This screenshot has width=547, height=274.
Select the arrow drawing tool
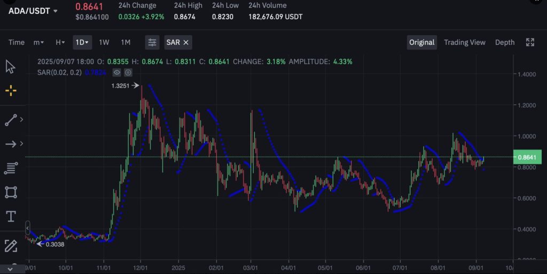11,144
